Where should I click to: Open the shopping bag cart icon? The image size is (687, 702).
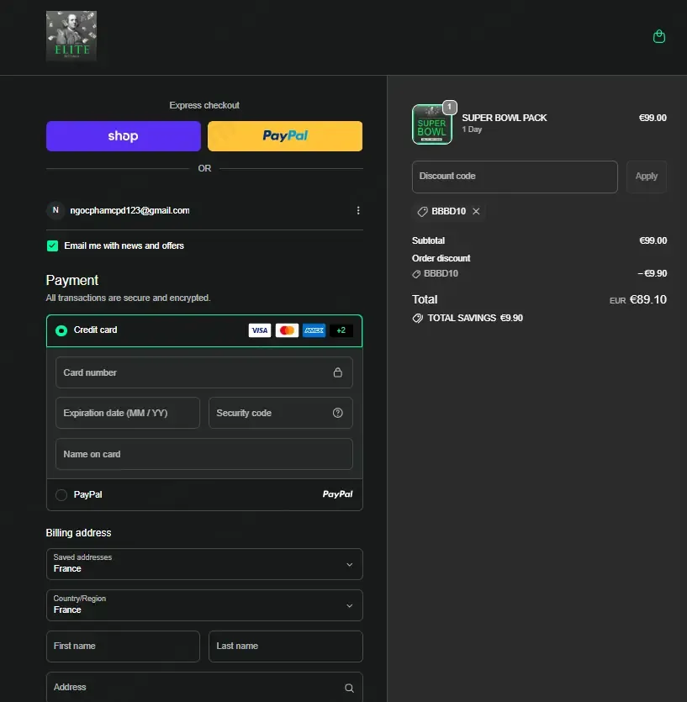click(658, 36)
